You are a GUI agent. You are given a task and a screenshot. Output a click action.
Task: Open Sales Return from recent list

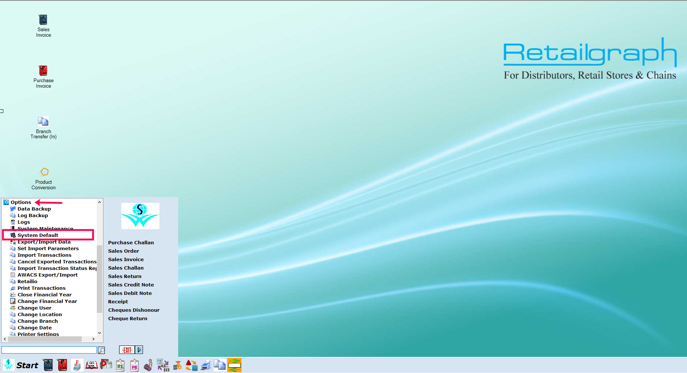coord(125,276)
